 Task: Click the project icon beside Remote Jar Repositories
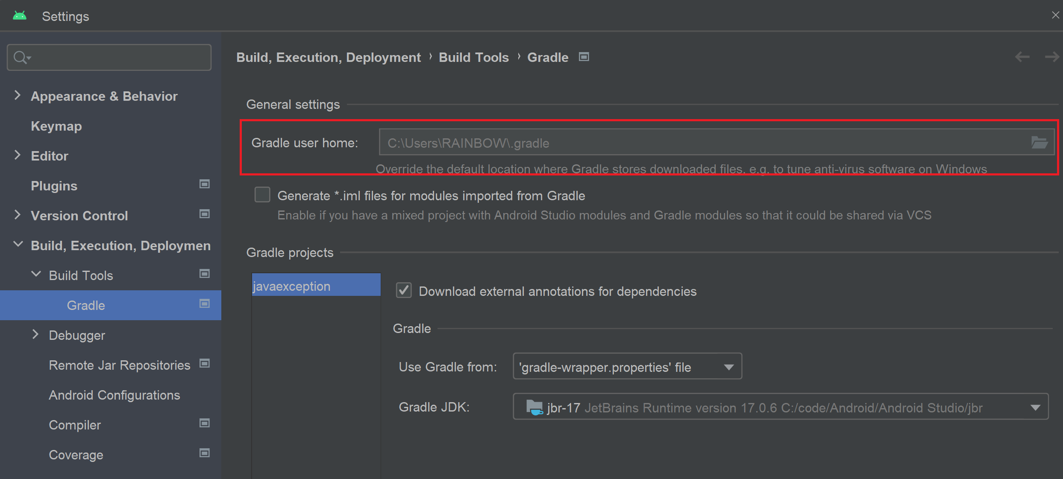[205, 363]
